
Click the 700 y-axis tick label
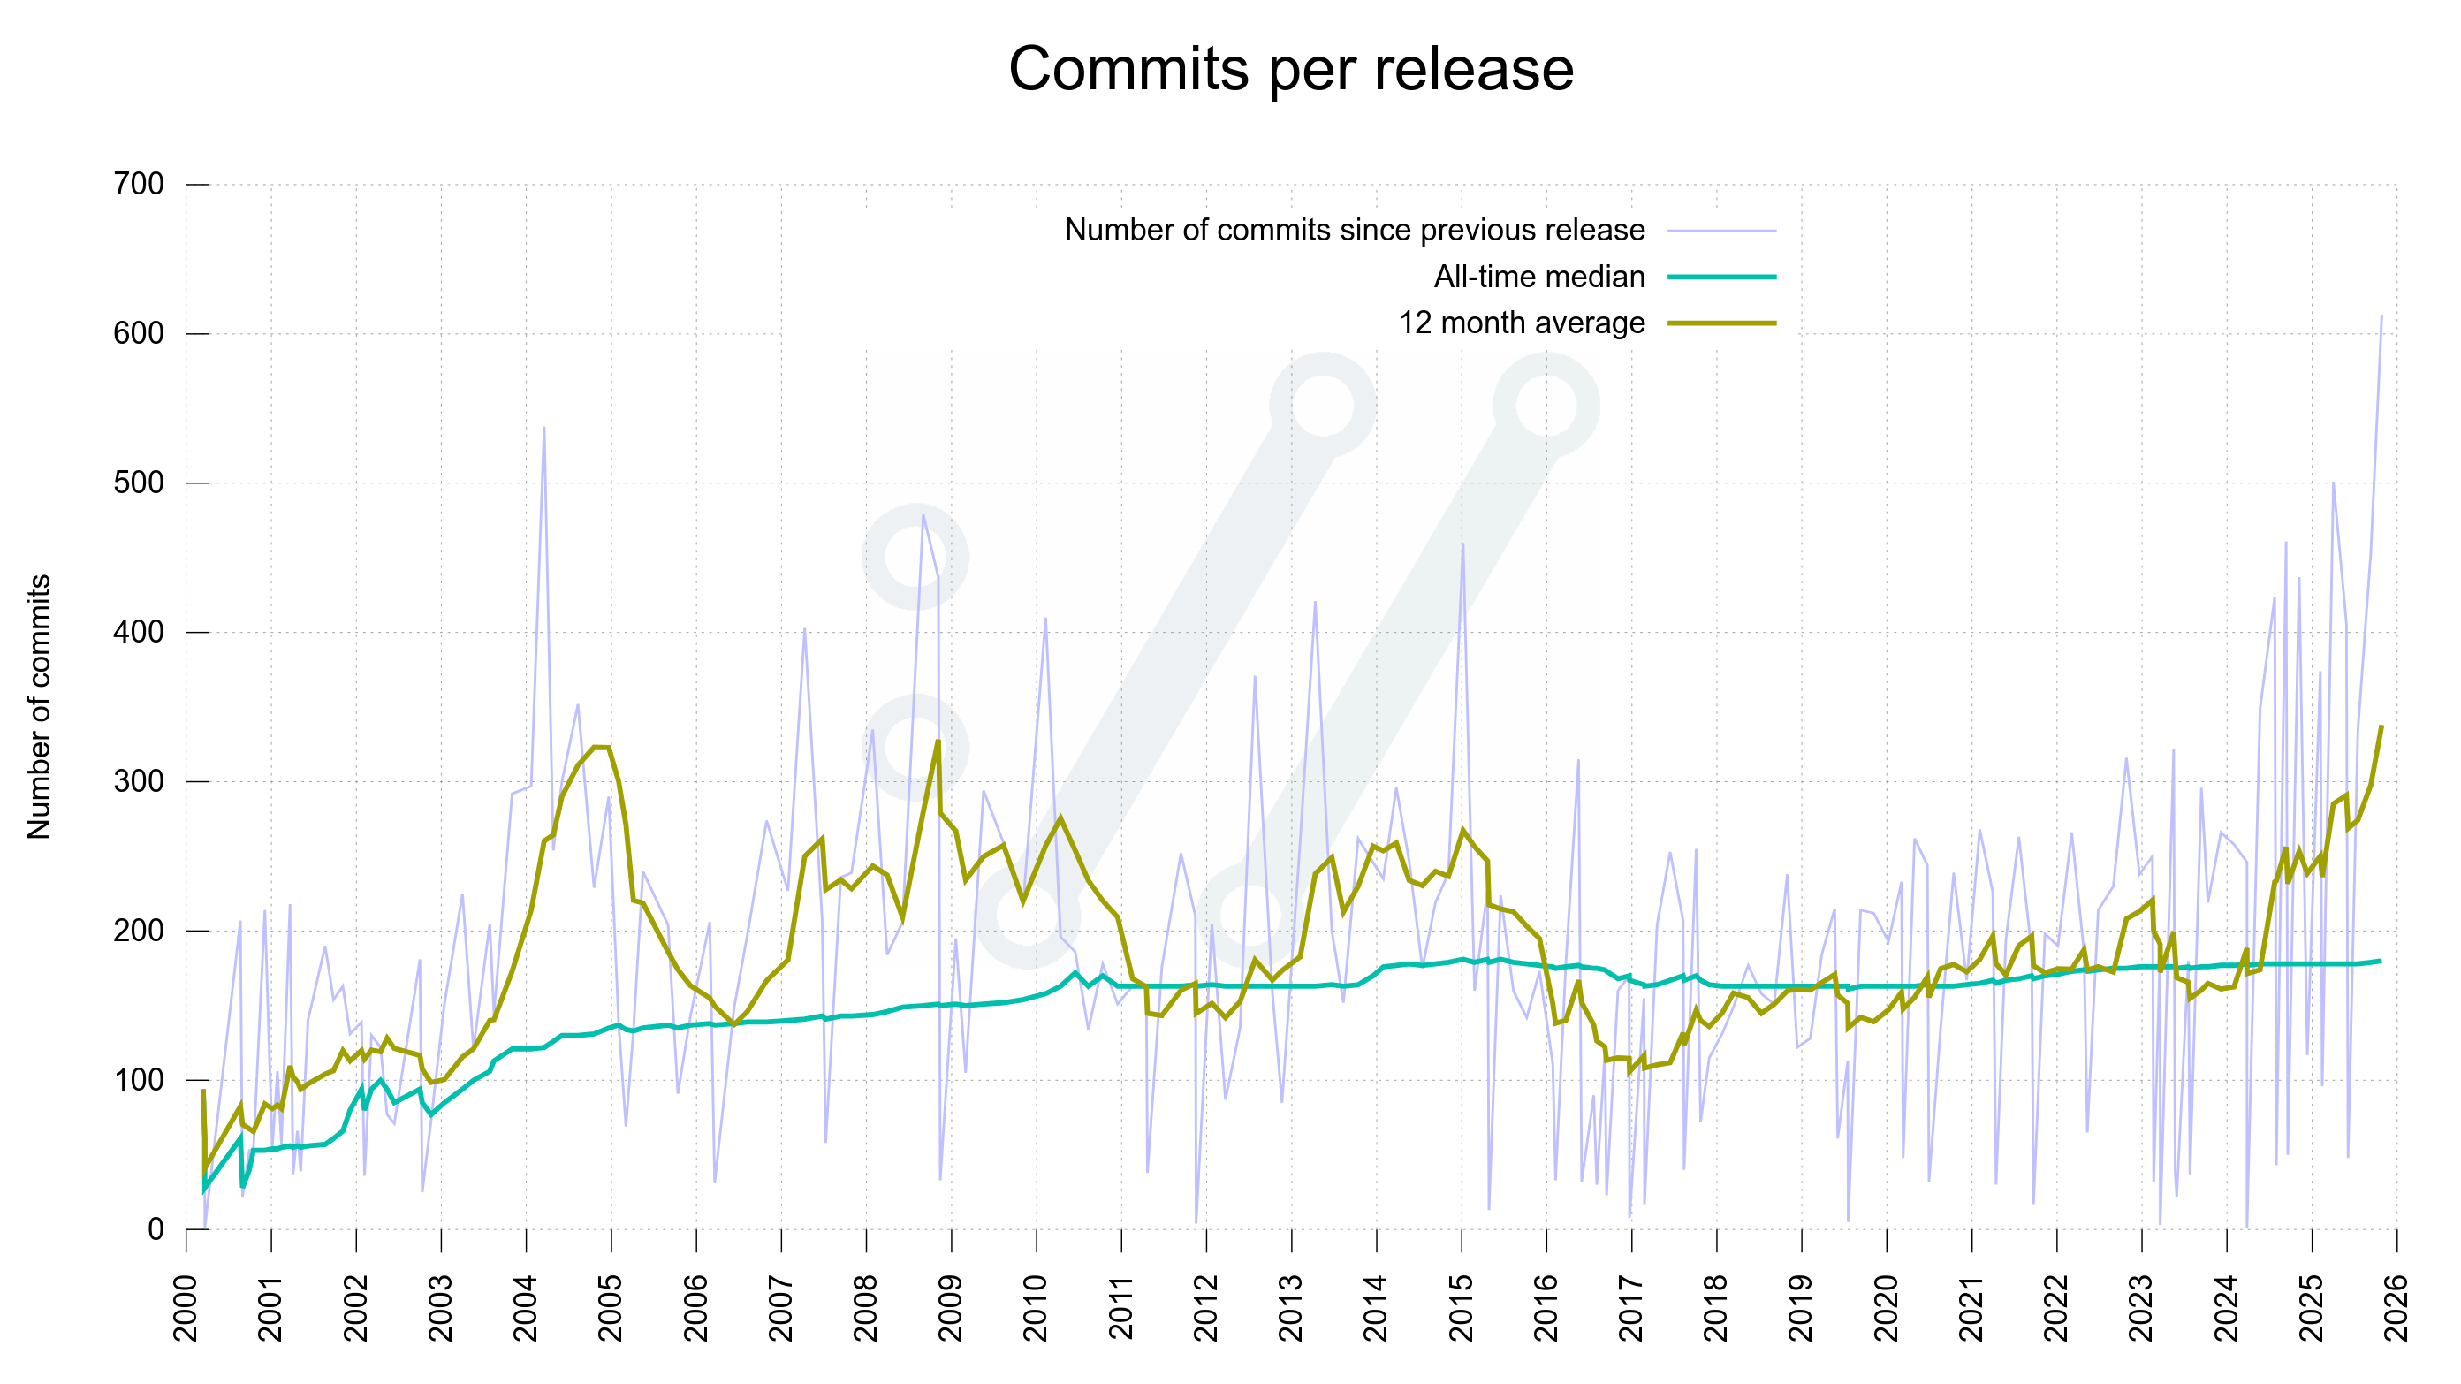click(x=139, y=184)
